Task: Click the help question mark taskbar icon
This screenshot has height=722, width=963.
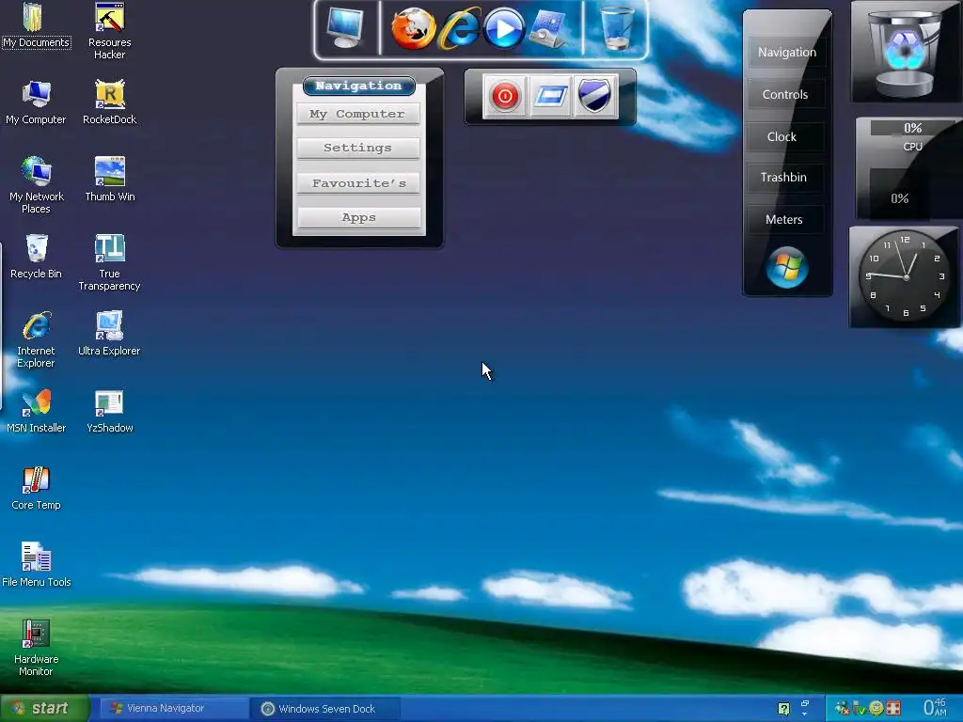Action: tap(783, 709)
